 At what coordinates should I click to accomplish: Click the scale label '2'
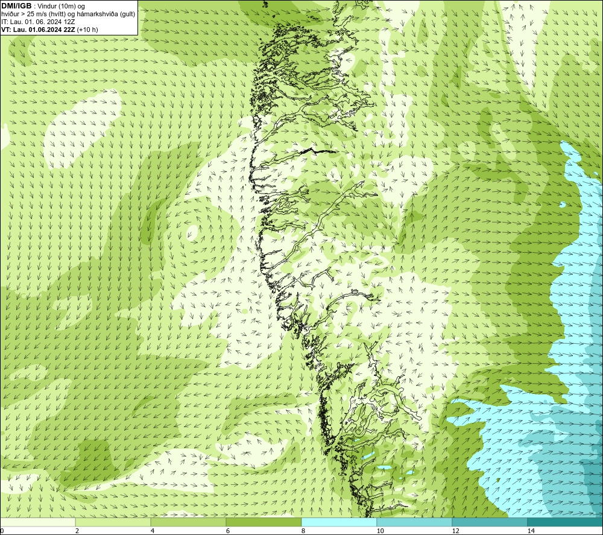[77, 531]
